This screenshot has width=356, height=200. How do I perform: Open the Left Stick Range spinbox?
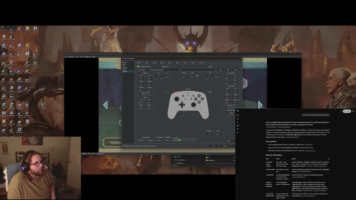pos(150,90)
